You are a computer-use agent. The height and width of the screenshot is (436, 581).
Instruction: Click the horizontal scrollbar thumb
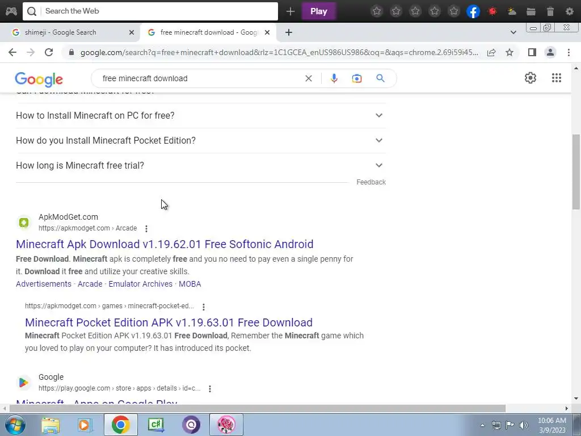pos(258,408)
